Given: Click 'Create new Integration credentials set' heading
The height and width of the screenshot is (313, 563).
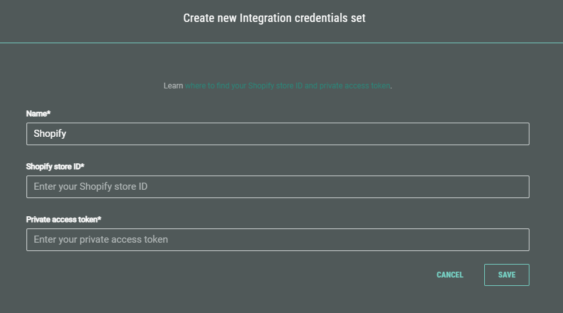Looking at the screenshot, I should 274,18.
